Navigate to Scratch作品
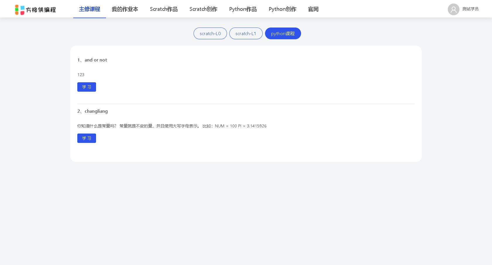492x265 pixels. (163, 9)
